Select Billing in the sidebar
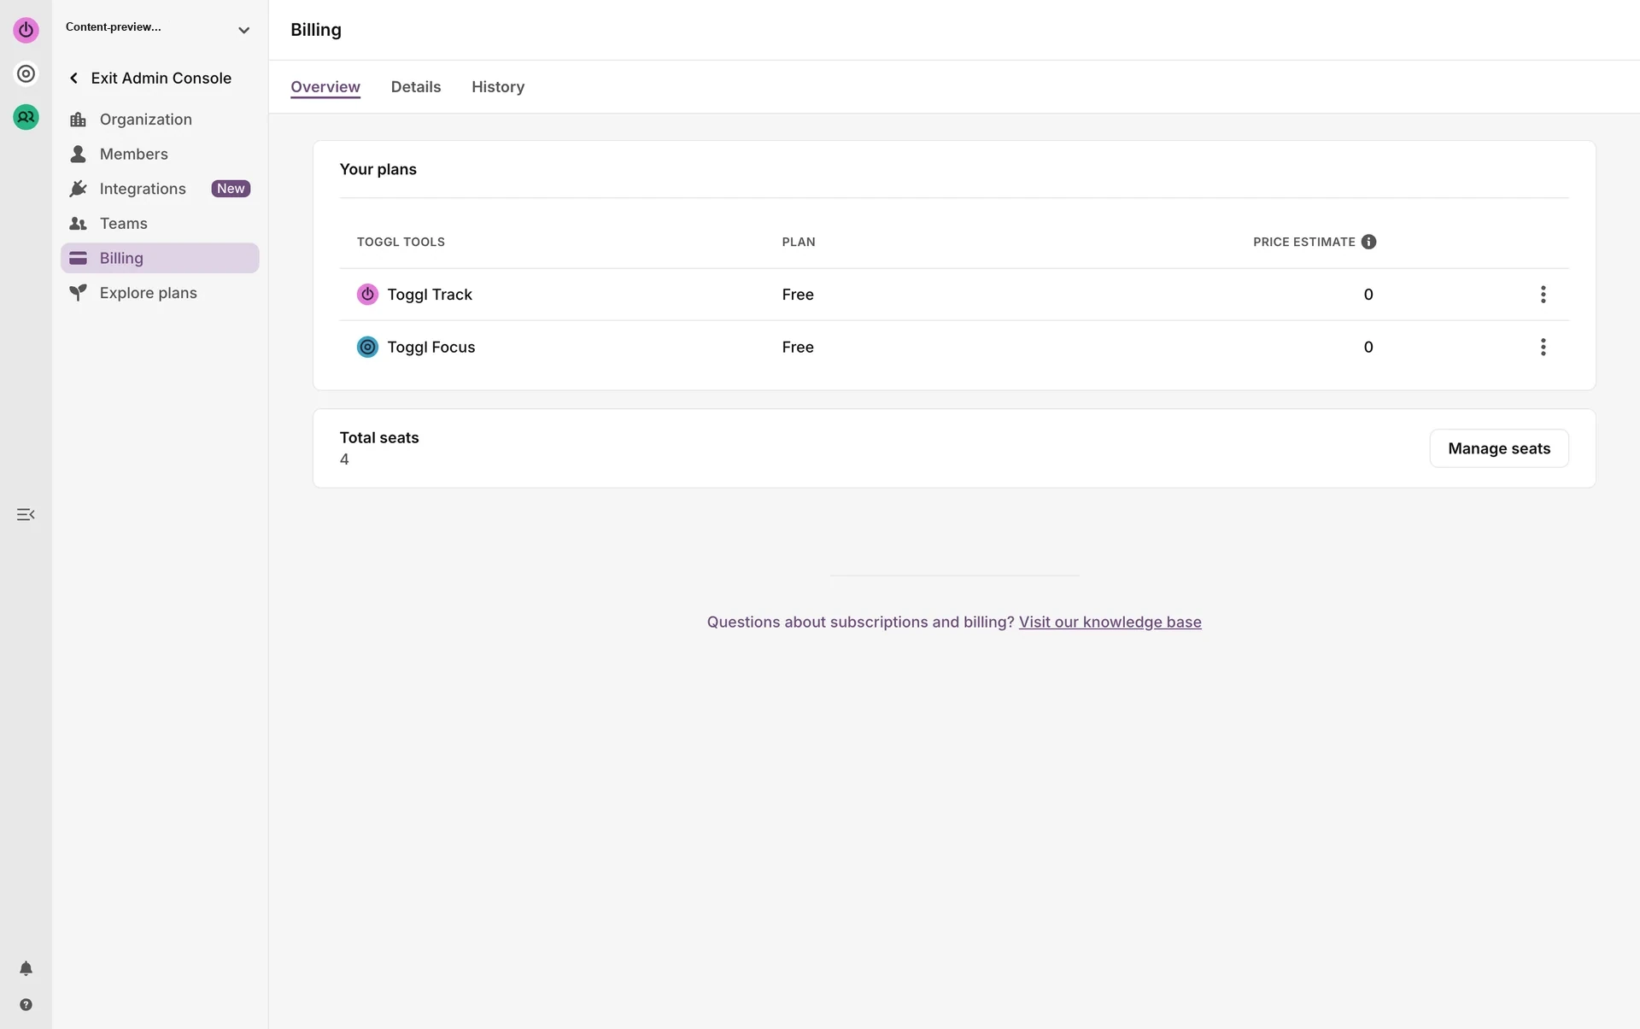This screenshot has height=1029, width=1640. (160, 258)
